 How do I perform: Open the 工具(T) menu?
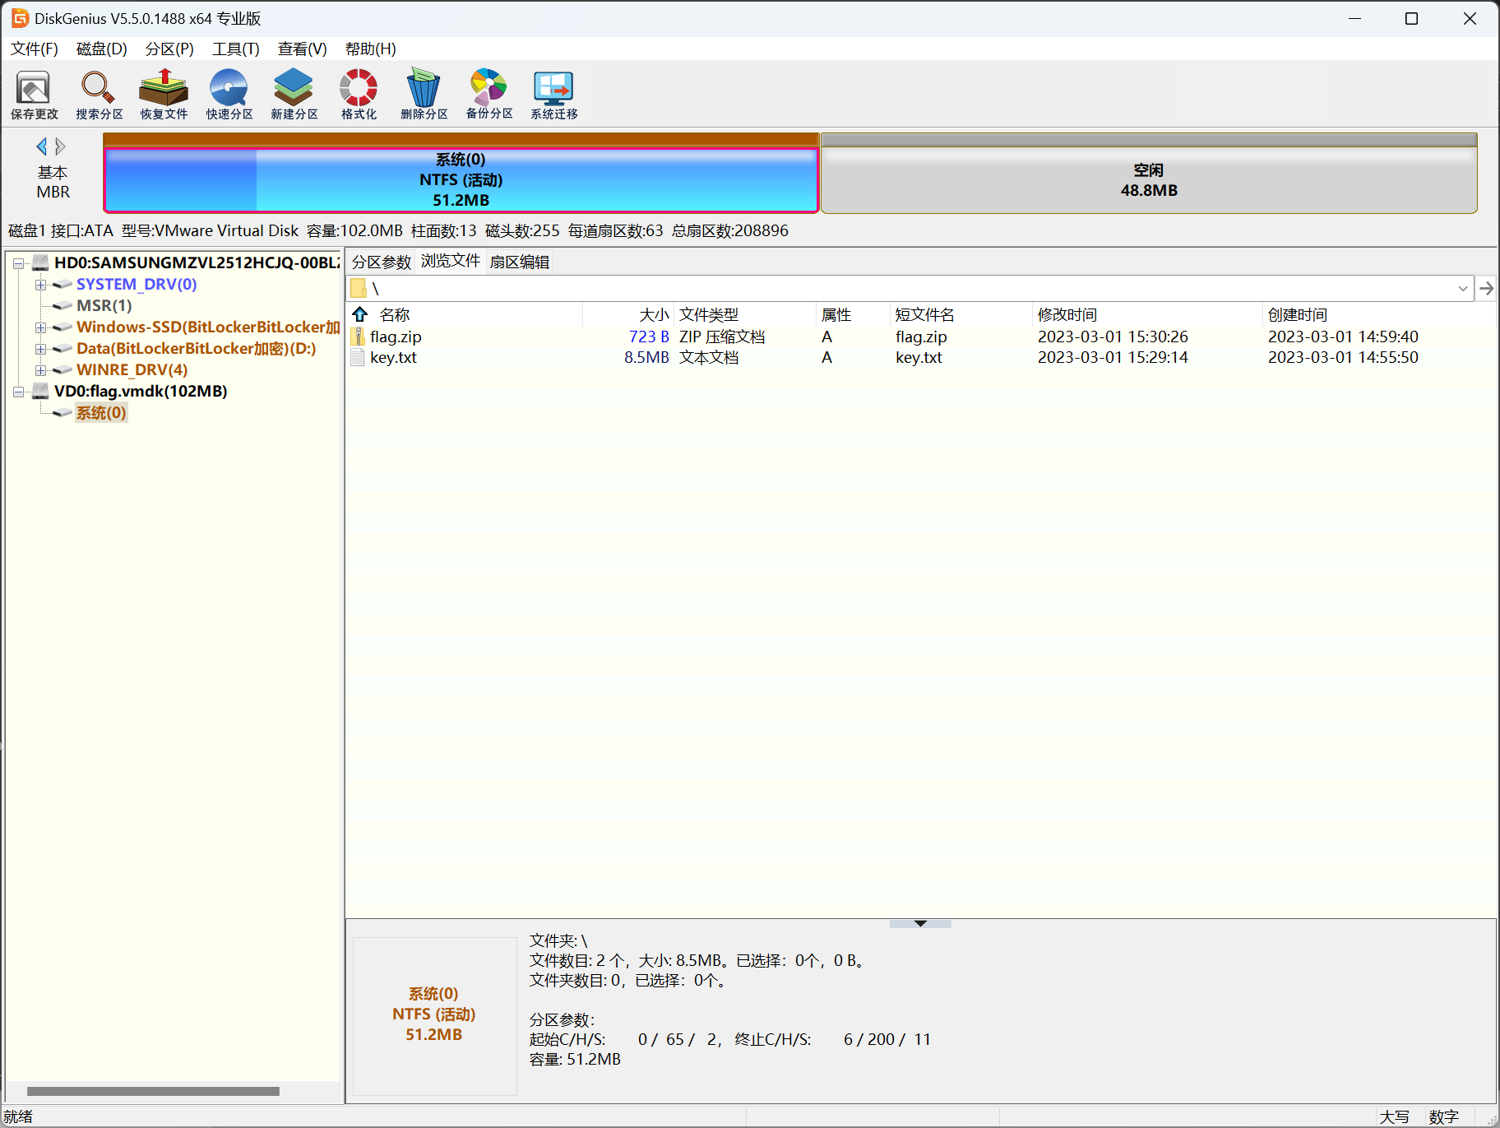(x=236, y=49)
